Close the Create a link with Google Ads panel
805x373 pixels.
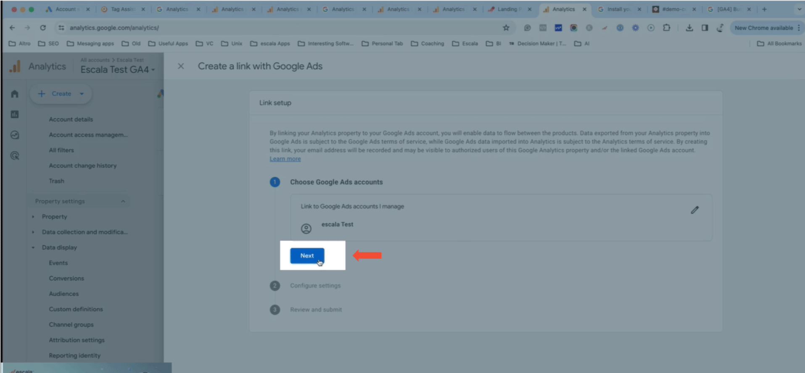[181, 66]
